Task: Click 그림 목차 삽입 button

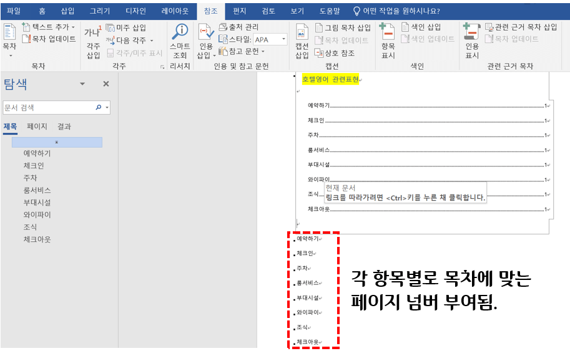Action: 343,27
